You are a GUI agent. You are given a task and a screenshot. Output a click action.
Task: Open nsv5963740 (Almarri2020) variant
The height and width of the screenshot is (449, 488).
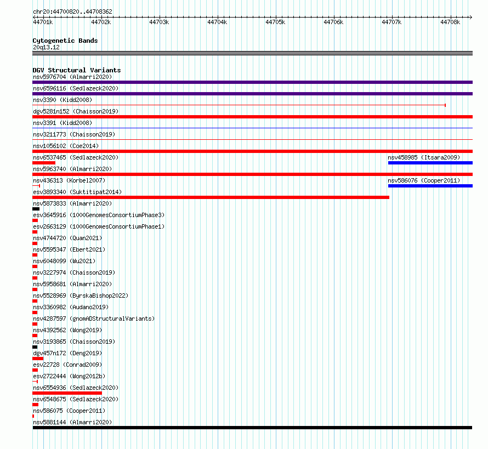[72, 169]
